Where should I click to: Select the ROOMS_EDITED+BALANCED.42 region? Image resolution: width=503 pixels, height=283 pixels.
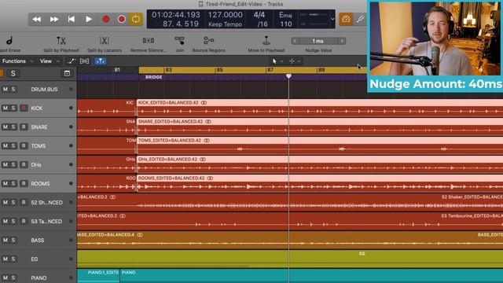click(320, 183)
